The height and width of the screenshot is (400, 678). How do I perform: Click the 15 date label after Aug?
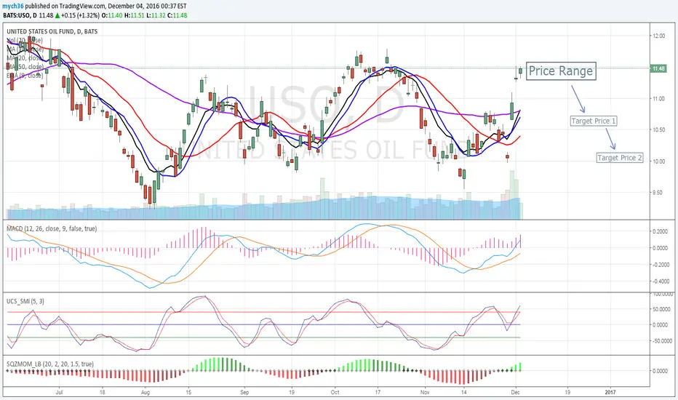(188, 392)
